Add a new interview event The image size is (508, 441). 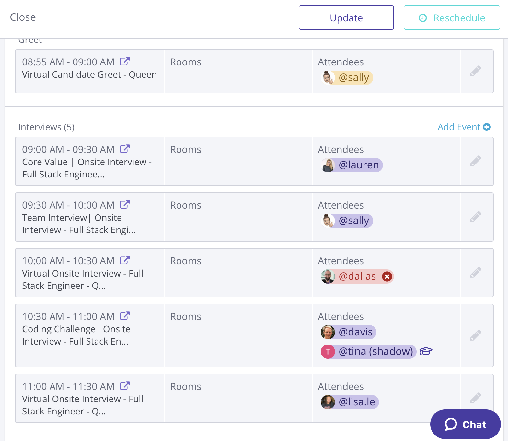[464, 127]
